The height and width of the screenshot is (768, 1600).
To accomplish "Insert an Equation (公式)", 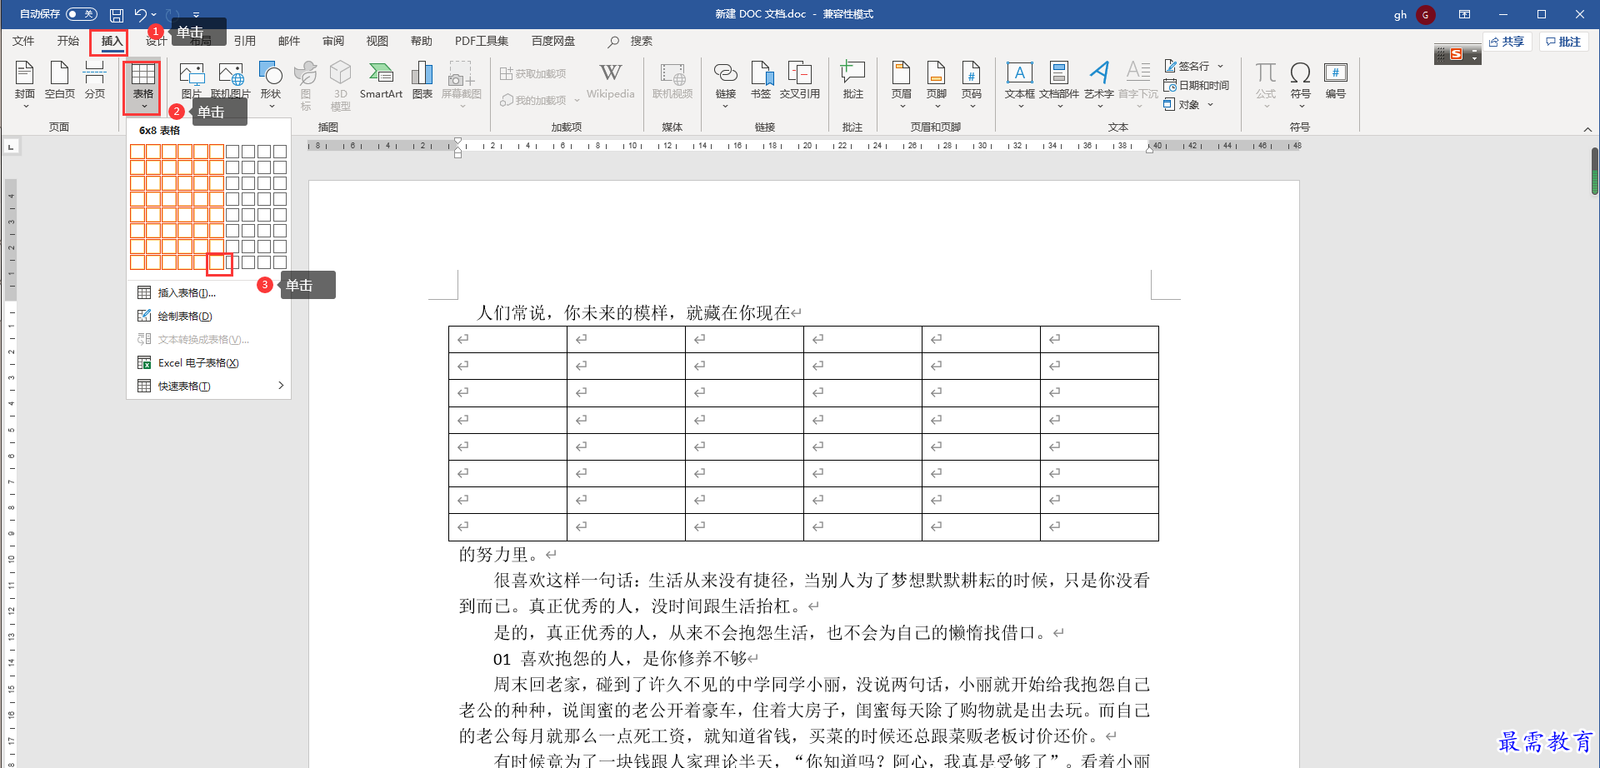I will [1266, 85].
